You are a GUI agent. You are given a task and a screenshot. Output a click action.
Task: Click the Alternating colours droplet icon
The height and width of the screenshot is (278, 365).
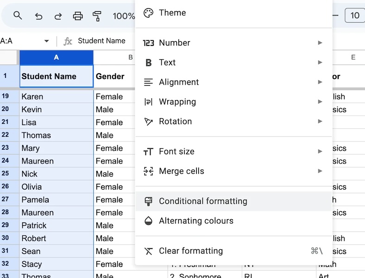(149, 221)
